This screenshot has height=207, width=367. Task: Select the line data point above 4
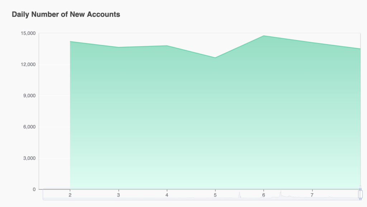167,46
